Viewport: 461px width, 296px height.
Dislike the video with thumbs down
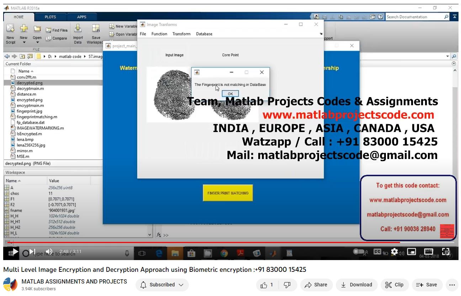pos(287,285)
